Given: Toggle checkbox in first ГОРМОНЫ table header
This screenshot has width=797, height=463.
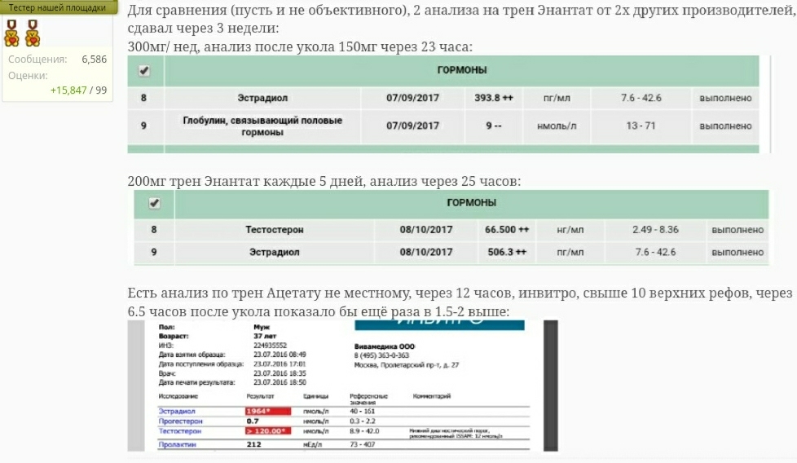Looking at the screenshot, I should [x=144, y=71].
